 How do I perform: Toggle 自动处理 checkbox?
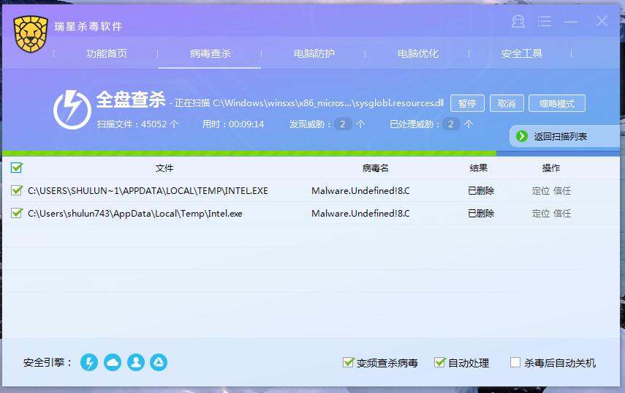(x=439, y=362)
